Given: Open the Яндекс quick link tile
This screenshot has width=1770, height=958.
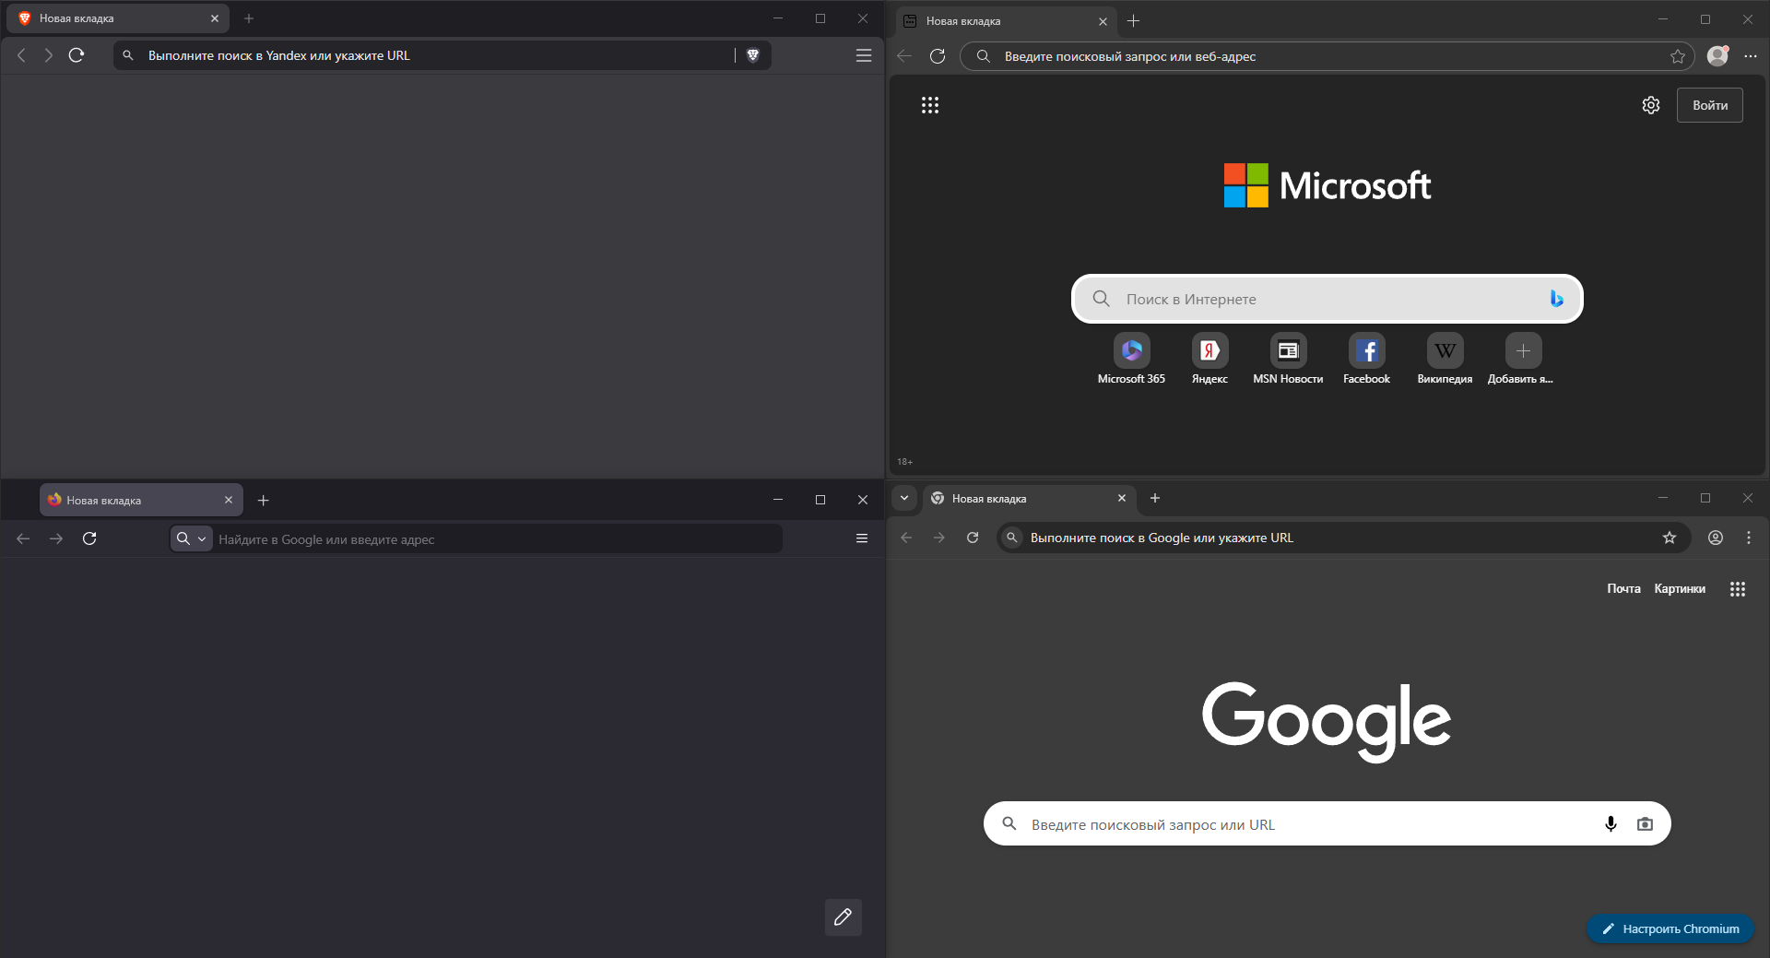Looking at the screenshot, I should pyautogui.click(x=1209, y=360).
